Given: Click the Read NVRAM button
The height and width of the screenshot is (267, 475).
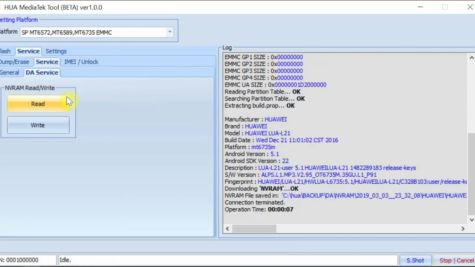Looking at the screenshot, I should tap(38, 104).
